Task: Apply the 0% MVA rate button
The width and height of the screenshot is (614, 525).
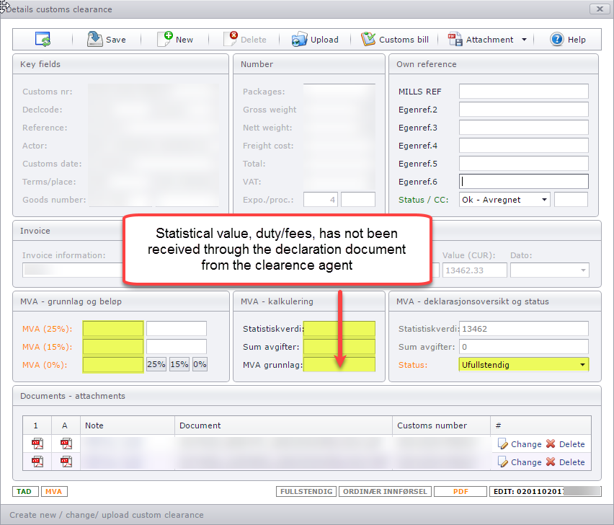Action: [200, 365]
